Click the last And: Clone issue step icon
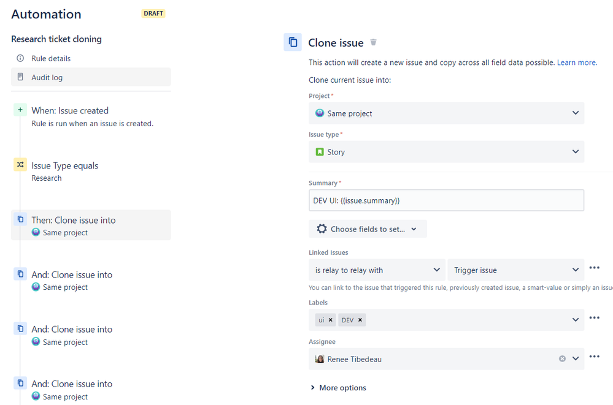 click(x=20, y=383)
